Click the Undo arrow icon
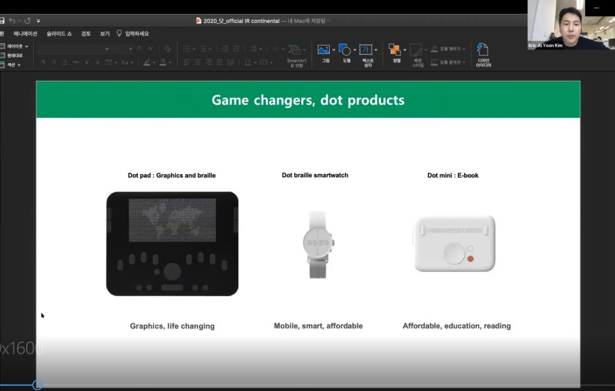Screen dimensions: 615x391 coord(13,21)
